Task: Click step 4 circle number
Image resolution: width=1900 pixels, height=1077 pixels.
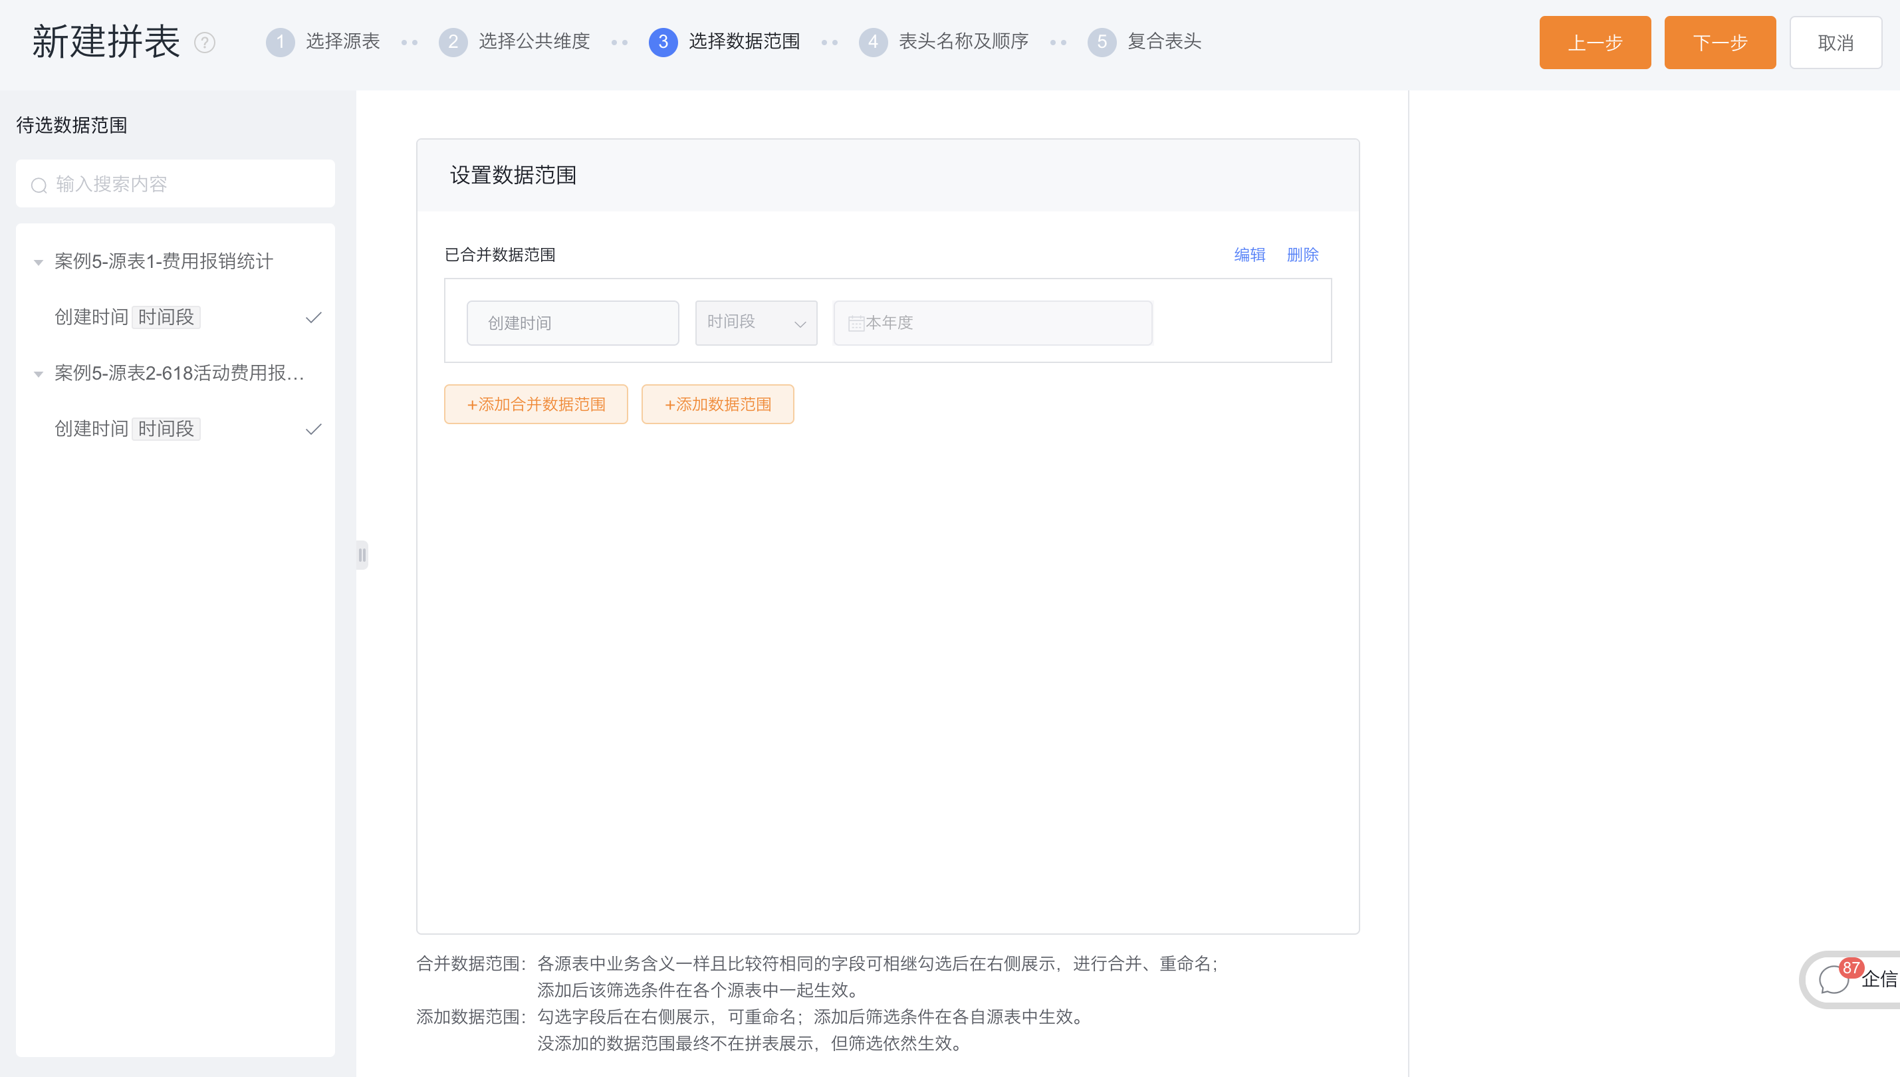Action: [874, 42]
